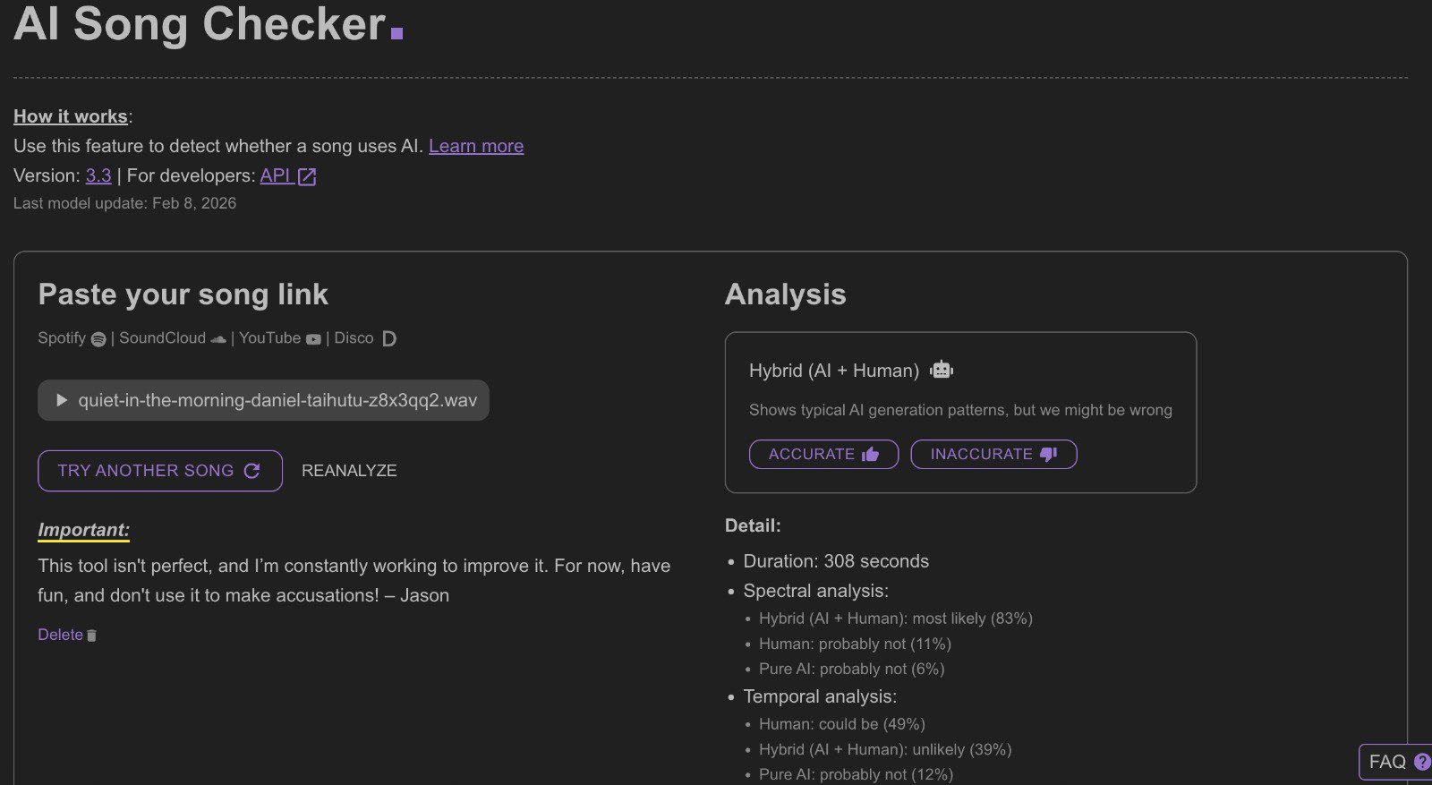Click the 'Learn more' link
1432x785 pixels.
476,146
